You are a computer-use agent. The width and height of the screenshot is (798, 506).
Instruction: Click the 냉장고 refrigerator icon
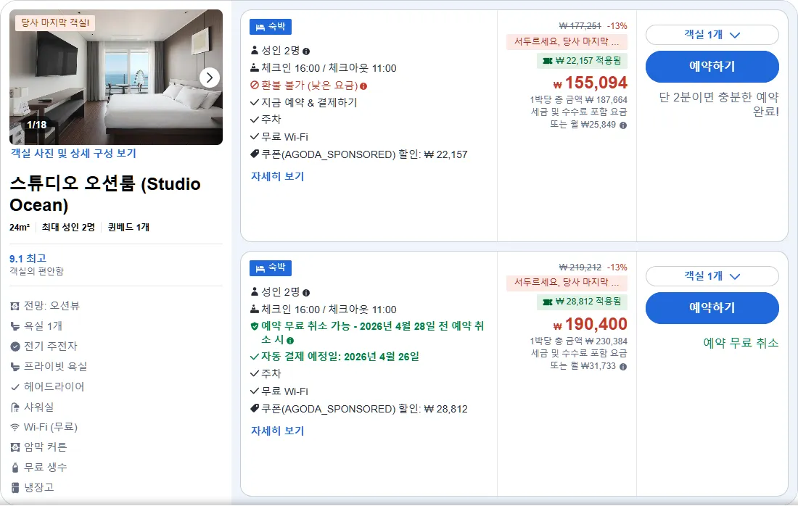click(15, 488)
